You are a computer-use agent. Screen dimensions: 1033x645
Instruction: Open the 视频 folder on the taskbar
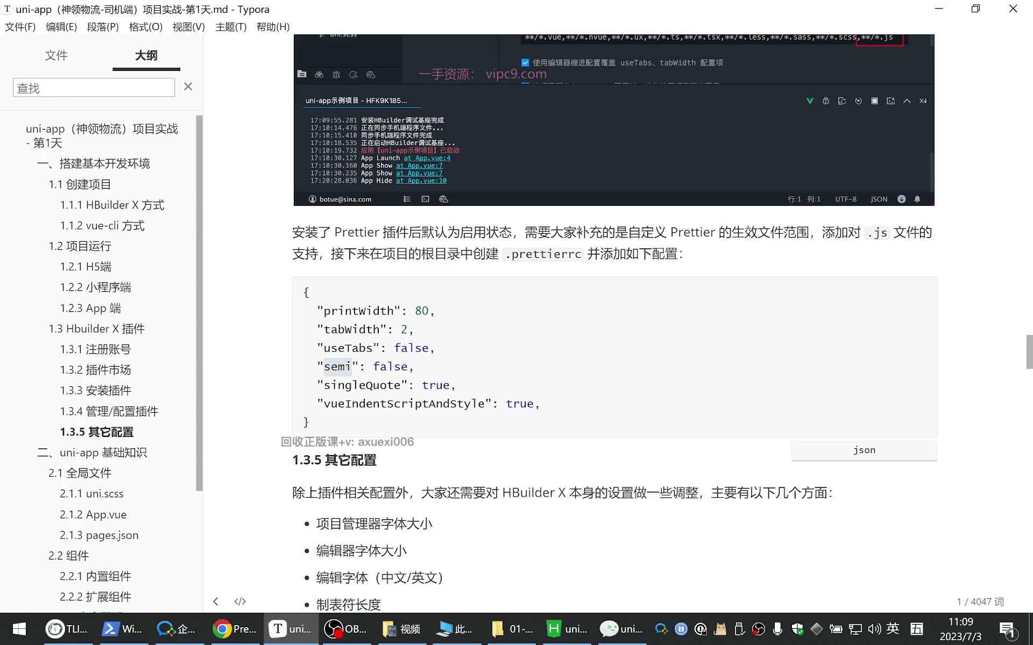(401, 629)
